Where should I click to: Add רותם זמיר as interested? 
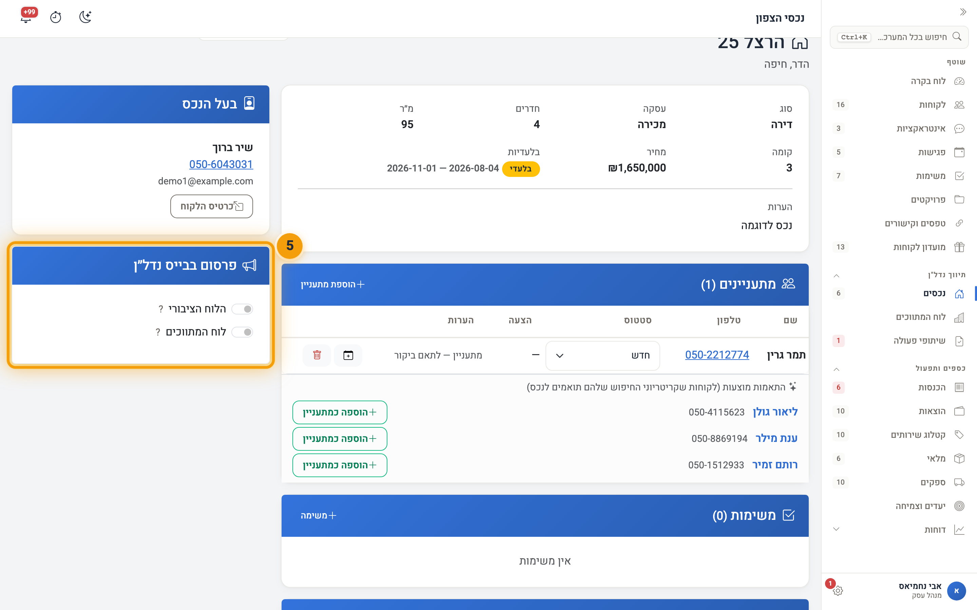tap(340, 465)
